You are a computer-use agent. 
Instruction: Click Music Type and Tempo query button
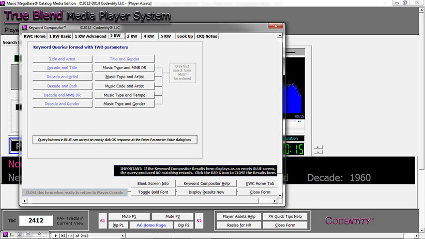click(x=124, y=95)
